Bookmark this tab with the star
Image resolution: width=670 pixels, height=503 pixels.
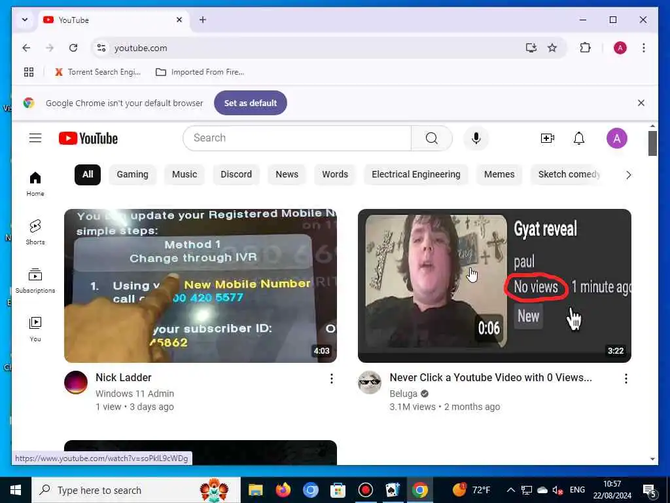(552, 48)
